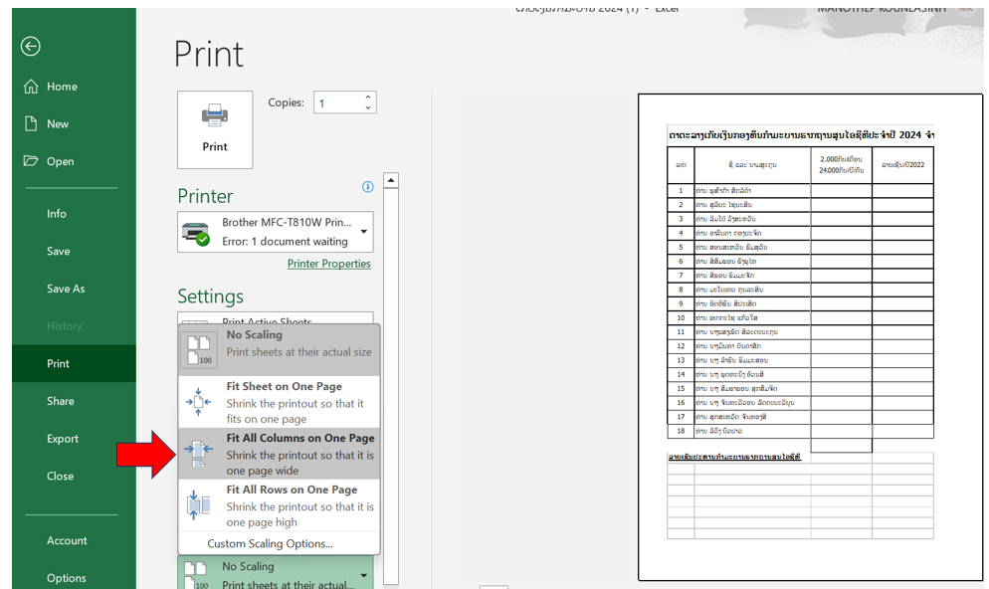
Task: Choose Custom Scaling Options
Action: point(270,543)
